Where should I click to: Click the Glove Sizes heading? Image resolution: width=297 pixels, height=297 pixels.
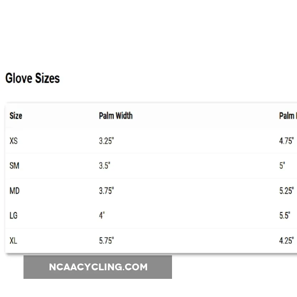(x=32, y=78)
